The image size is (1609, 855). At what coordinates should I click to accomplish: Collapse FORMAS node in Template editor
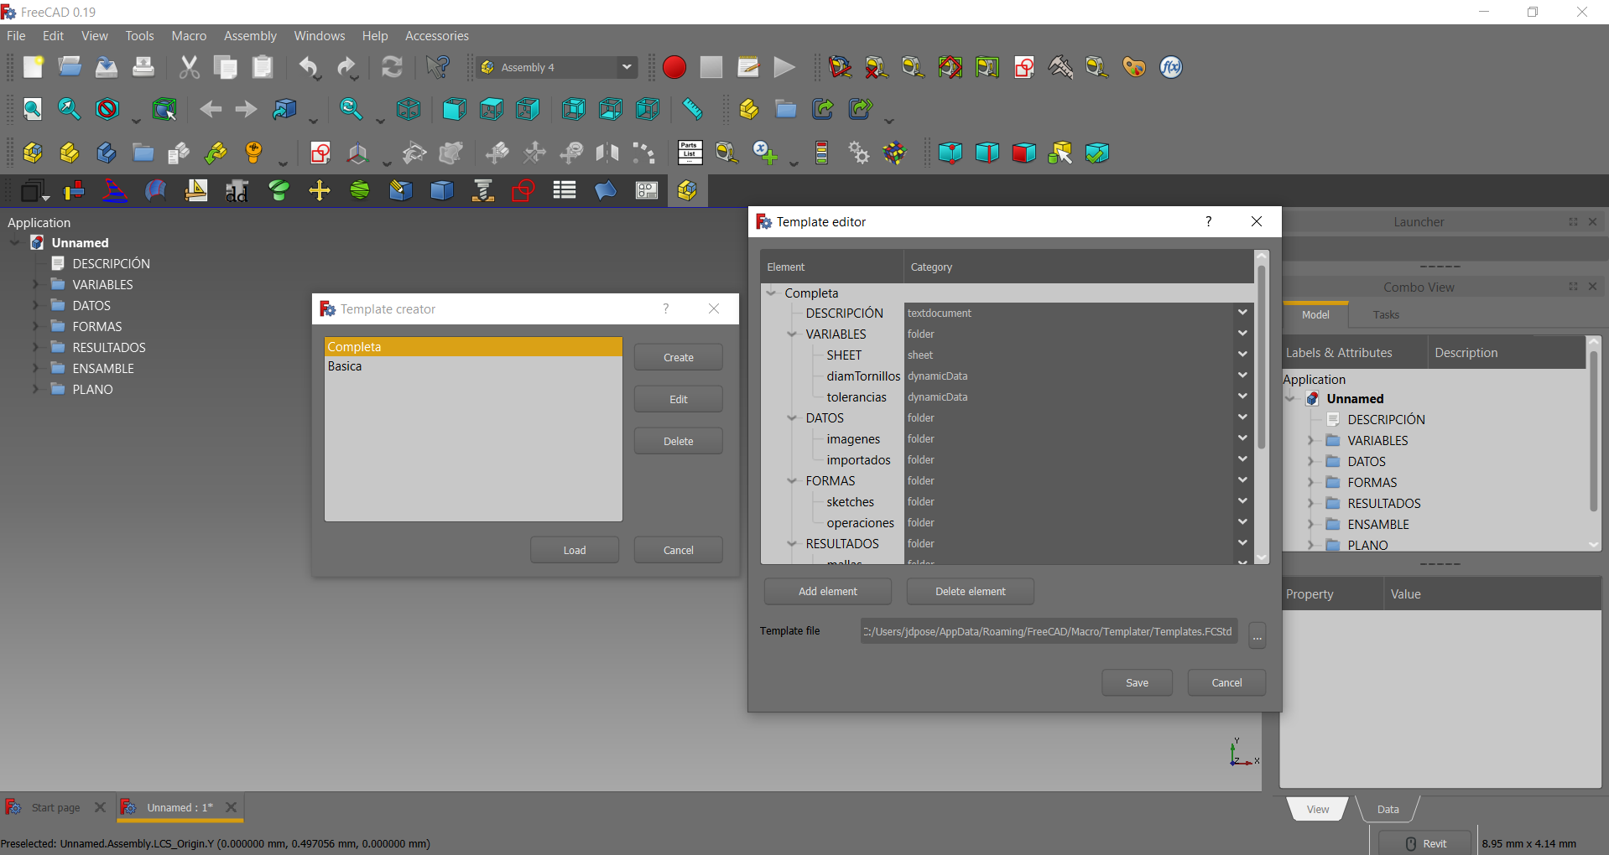coord(792,481)
